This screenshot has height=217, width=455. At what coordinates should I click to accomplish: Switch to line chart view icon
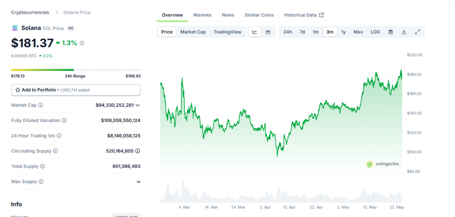point(255,32)
